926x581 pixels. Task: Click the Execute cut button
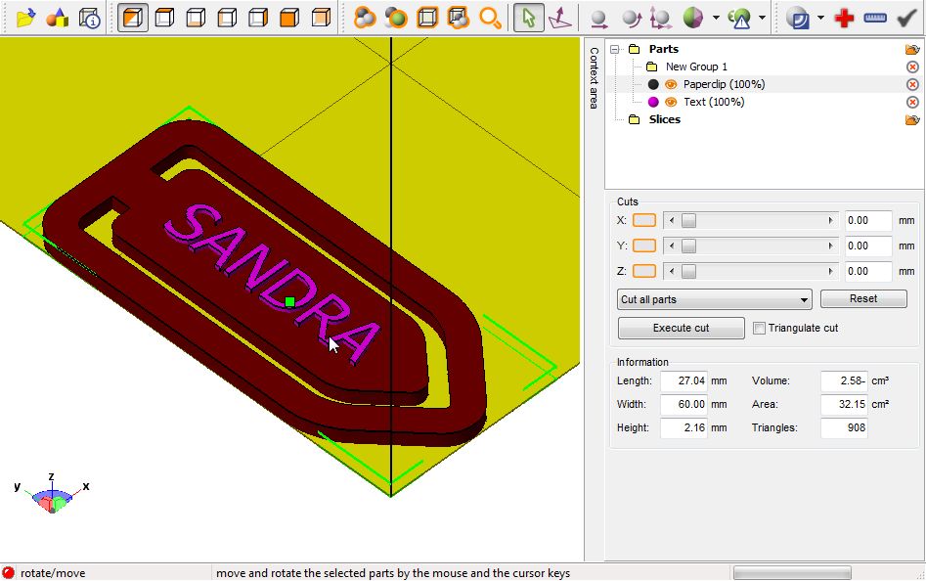click(x=681, y=329)
